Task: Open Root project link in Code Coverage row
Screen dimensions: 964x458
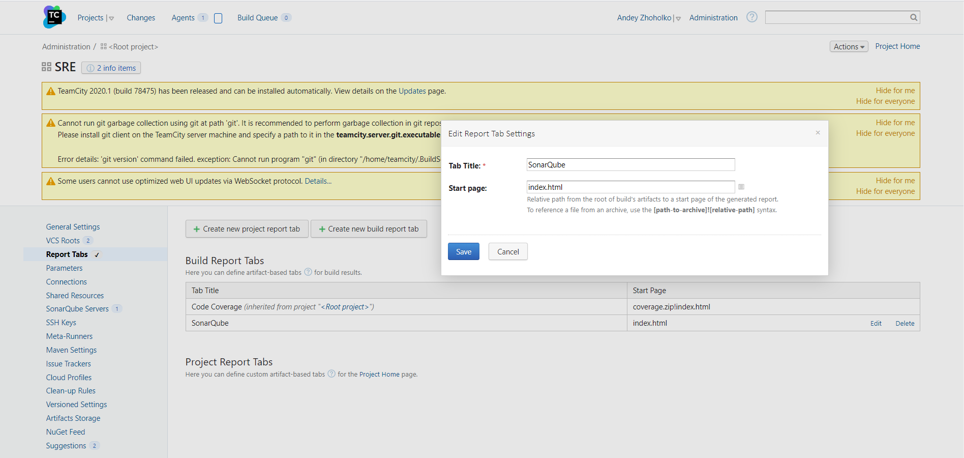Action: point(345,307)
